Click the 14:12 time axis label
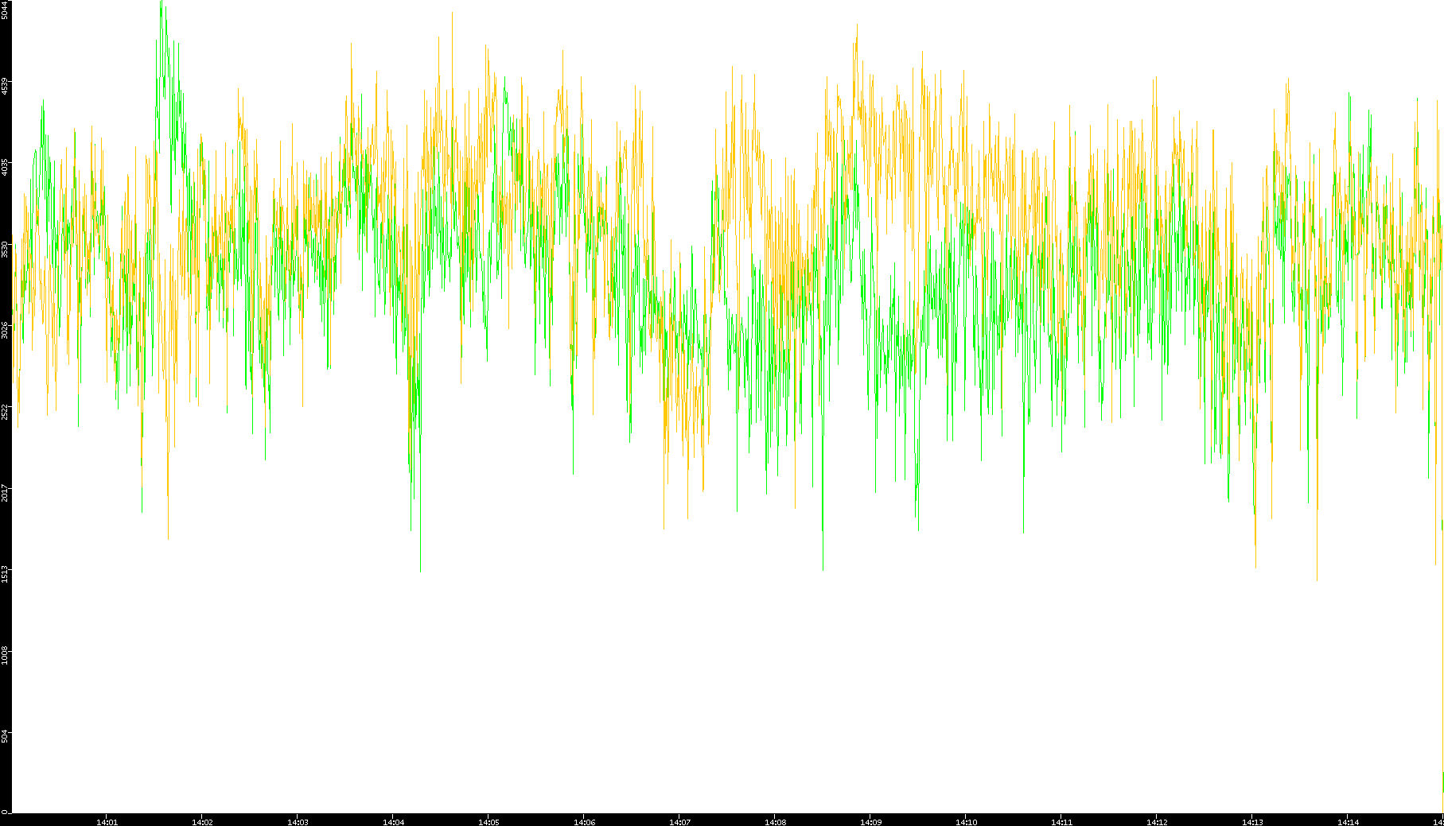The width and height of the screenshot is (1444, 826). 1157,822
